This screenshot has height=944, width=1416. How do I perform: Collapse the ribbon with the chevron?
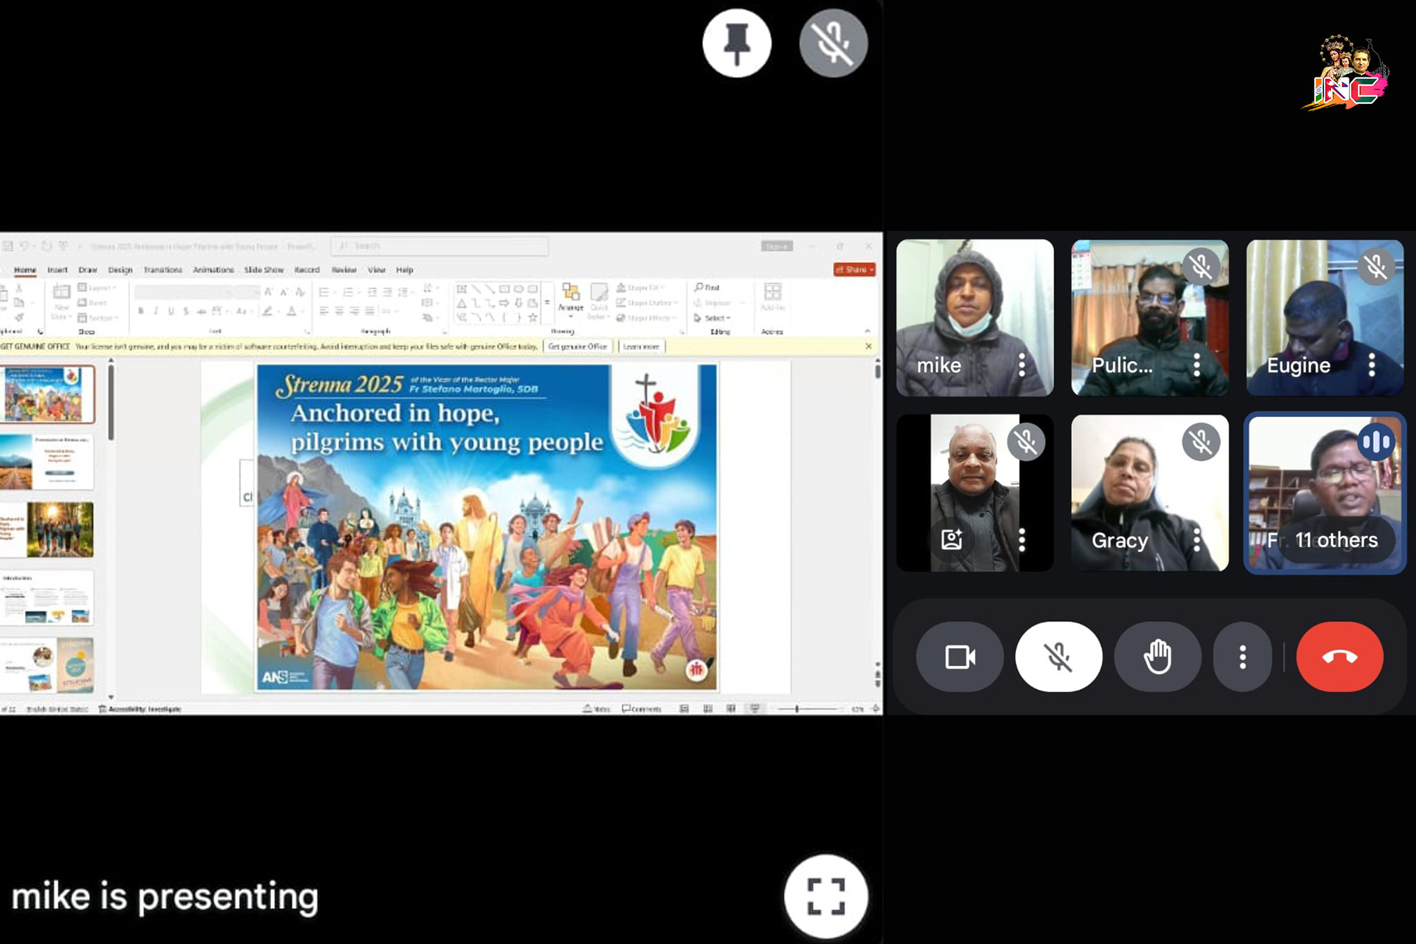(x=867, y=331)
